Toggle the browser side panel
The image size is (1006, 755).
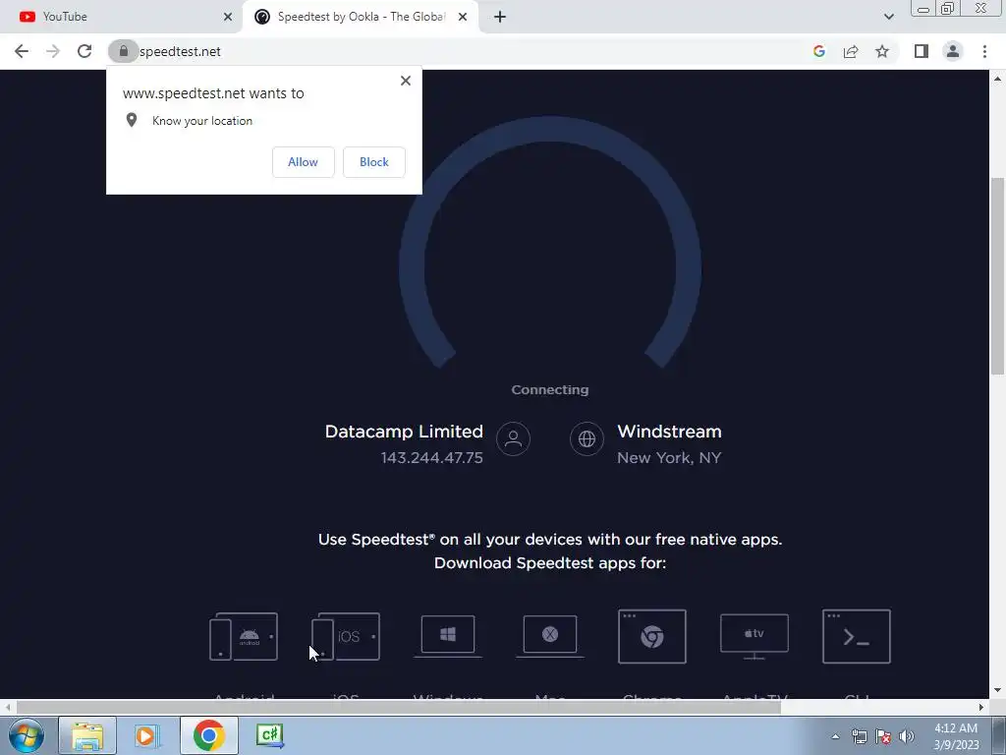coord(922,51)
